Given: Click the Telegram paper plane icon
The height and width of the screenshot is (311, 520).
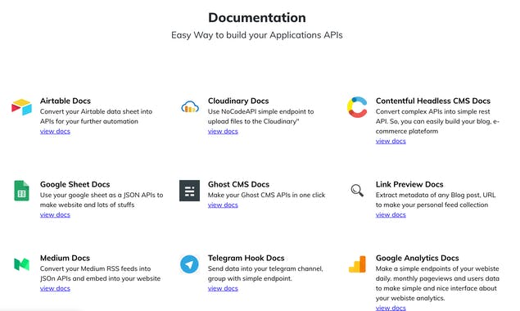Looking at the screenshot, I should [x=189, y=264].
